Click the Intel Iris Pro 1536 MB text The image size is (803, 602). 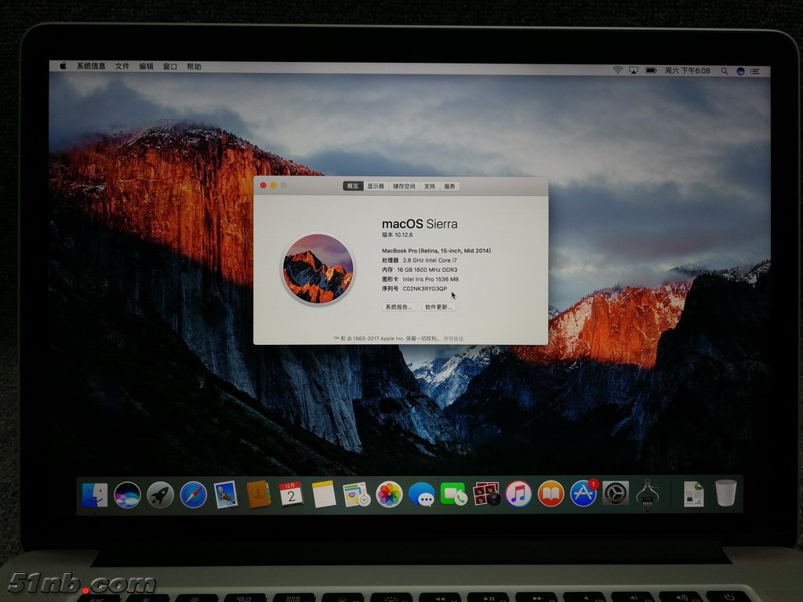(431, 280)
